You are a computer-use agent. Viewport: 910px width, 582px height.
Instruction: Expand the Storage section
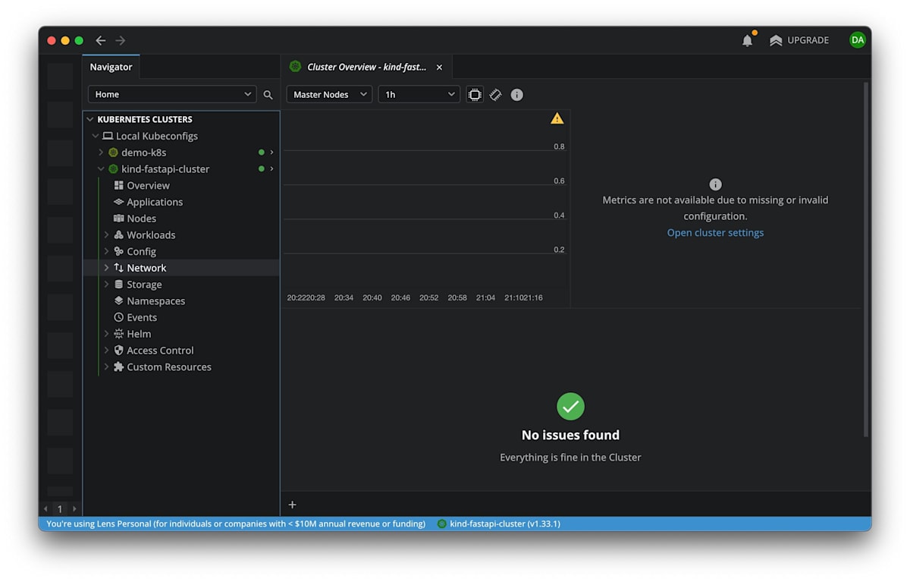click(x=106, y=285)
